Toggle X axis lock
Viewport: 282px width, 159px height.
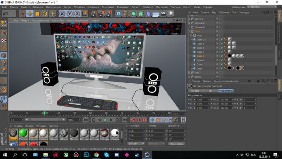pos(62,14)
